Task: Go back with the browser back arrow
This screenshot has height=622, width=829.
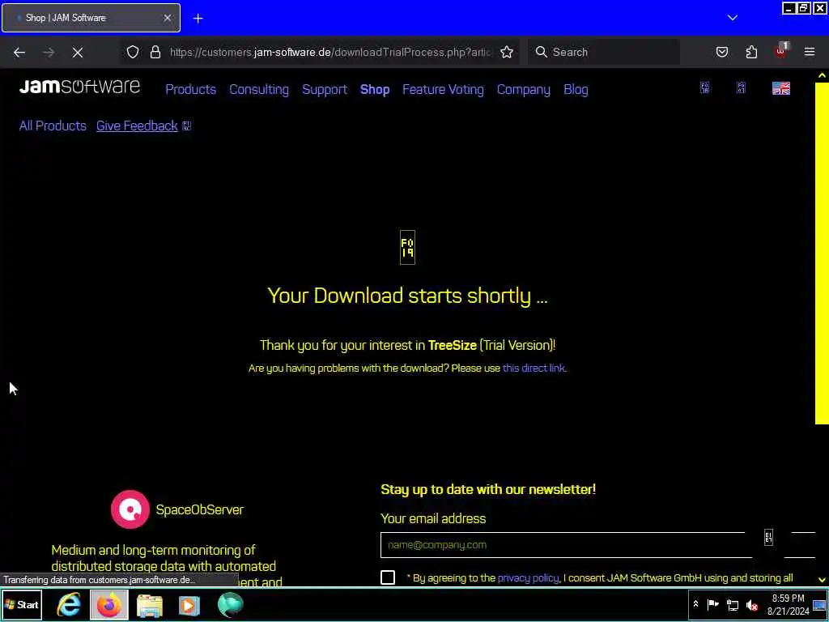Action: point(19,52)
